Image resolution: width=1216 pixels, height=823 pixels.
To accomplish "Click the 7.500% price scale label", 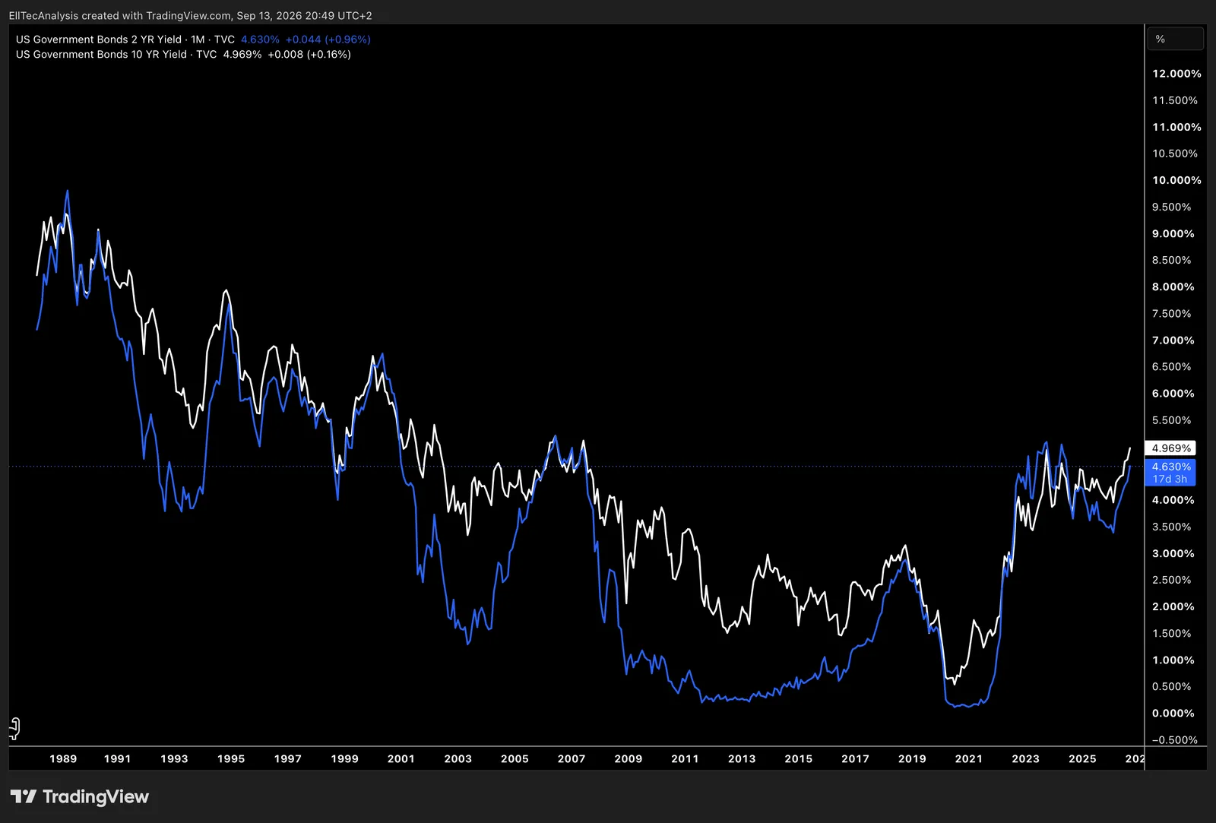I will point(1172,313).
